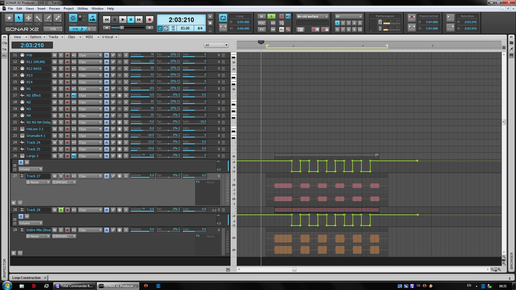Expand the Inspector pane arrows
Screen dimensions: 516x290
click(x=5, y=37)
